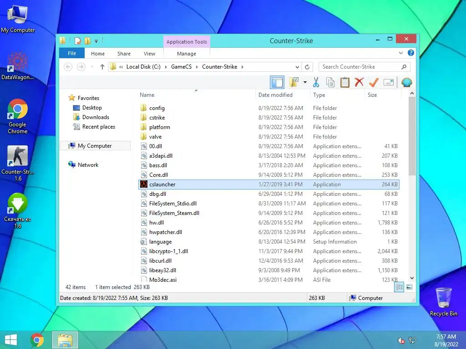
Task: Open the Manage ribbon tab
Action: pyautogui.click(x=186, y=54)
